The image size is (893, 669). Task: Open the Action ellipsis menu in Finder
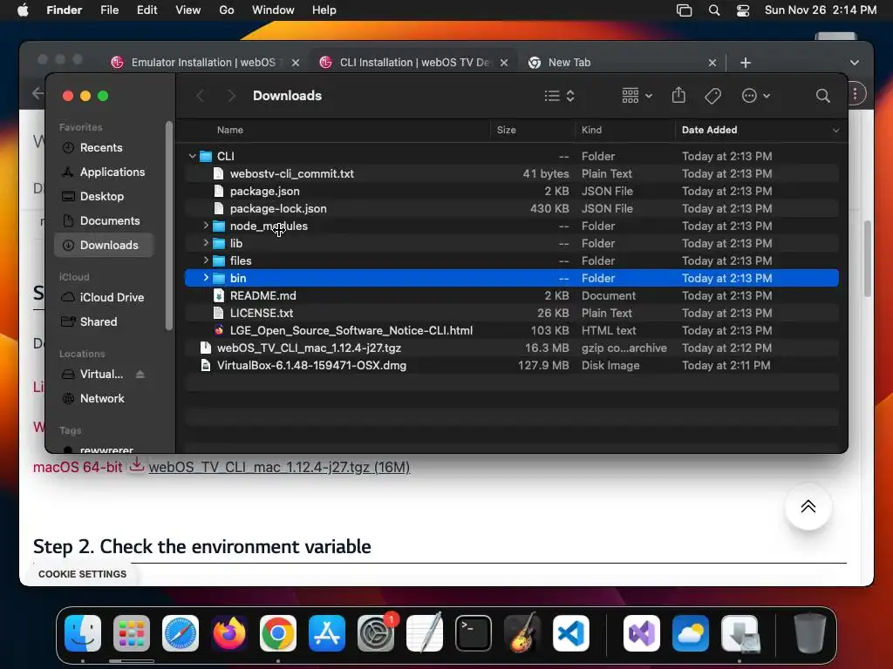coord(755,96)
